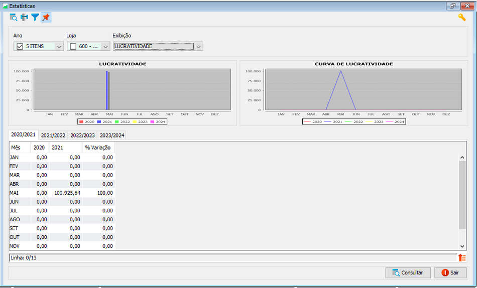This screenshot has height=288, width=477.
Task: Click the Consultar button
Action: (408, 272)
